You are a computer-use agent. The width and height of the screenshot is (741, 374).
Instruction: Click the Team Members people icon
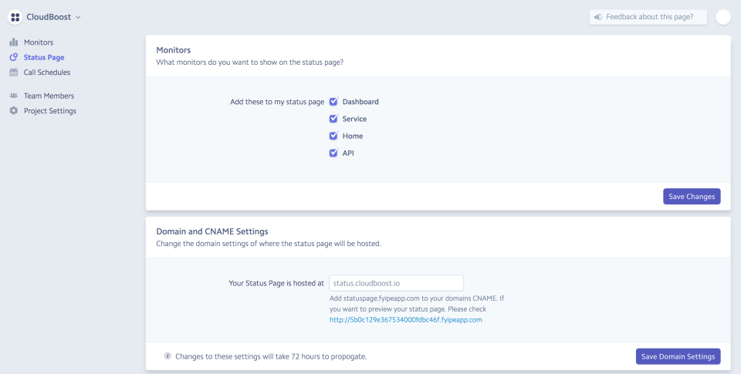pos(14,96)
